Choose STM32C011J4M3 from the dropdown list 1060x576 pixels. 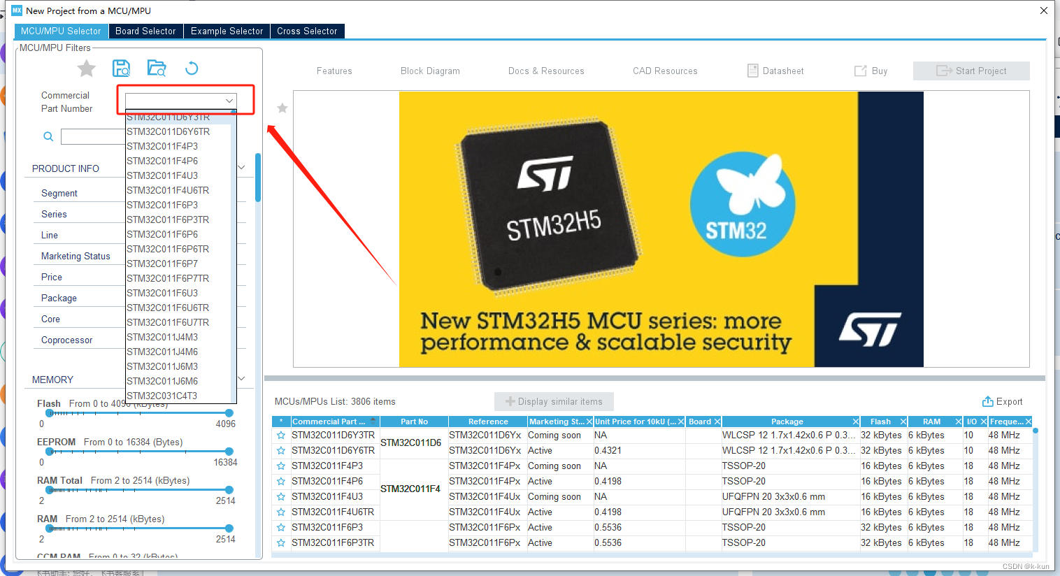click(178, 337)
